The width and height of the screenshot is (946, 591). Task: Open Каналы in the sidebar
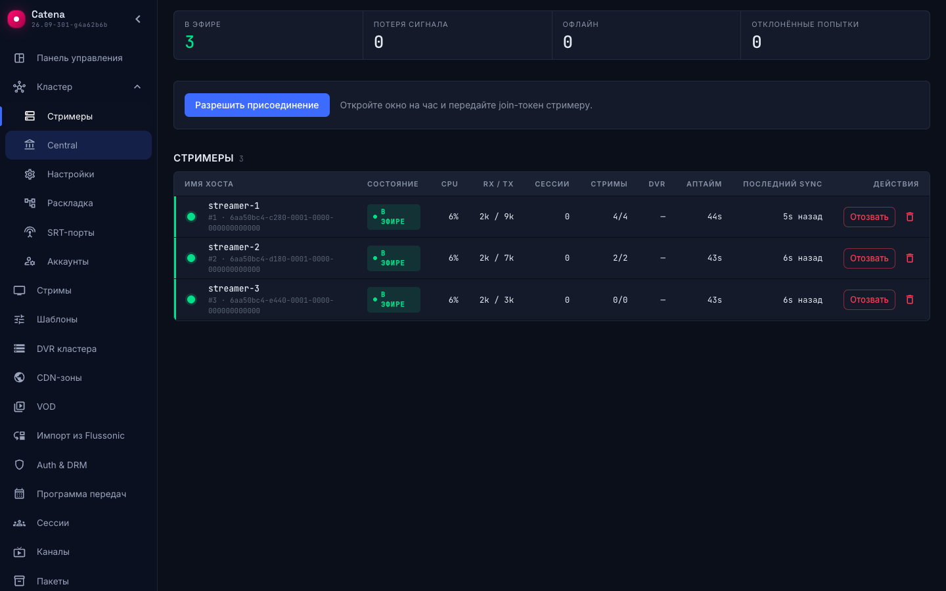78,552
